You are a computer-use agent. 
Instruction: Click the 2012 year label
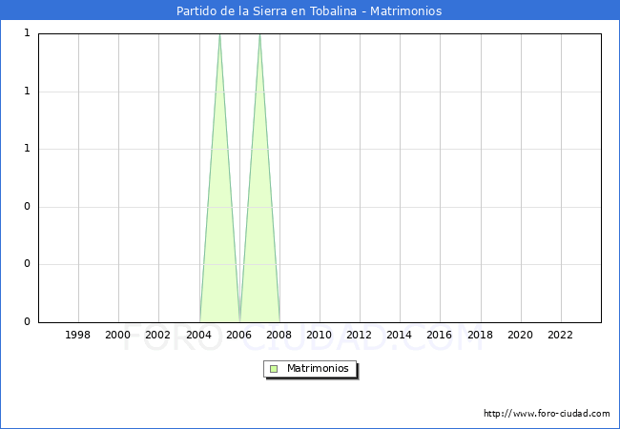360,335
